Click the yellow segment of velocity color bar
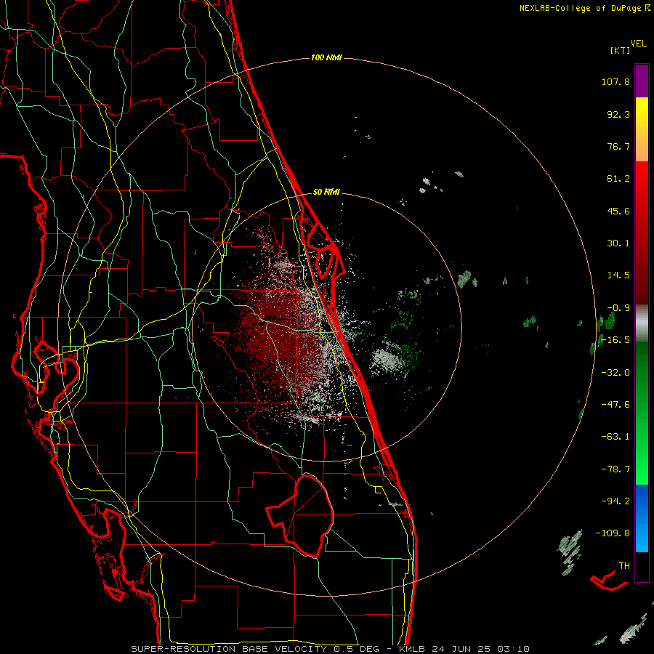 coord(642,113)
